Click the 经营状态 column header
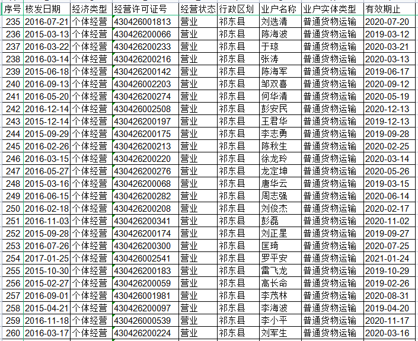 197,9
